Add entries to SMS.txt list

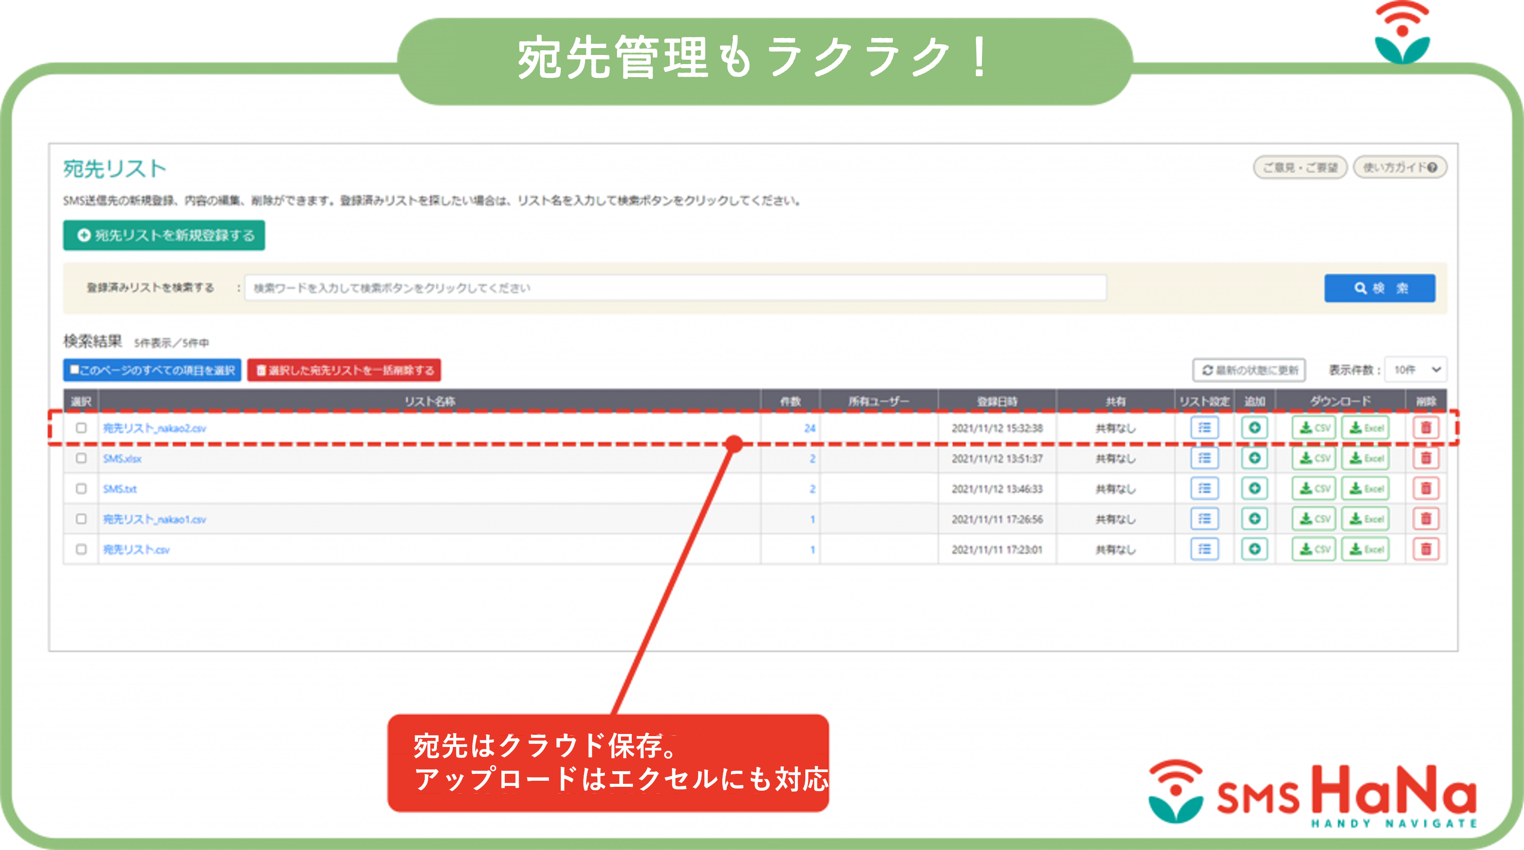point(1254,488)
